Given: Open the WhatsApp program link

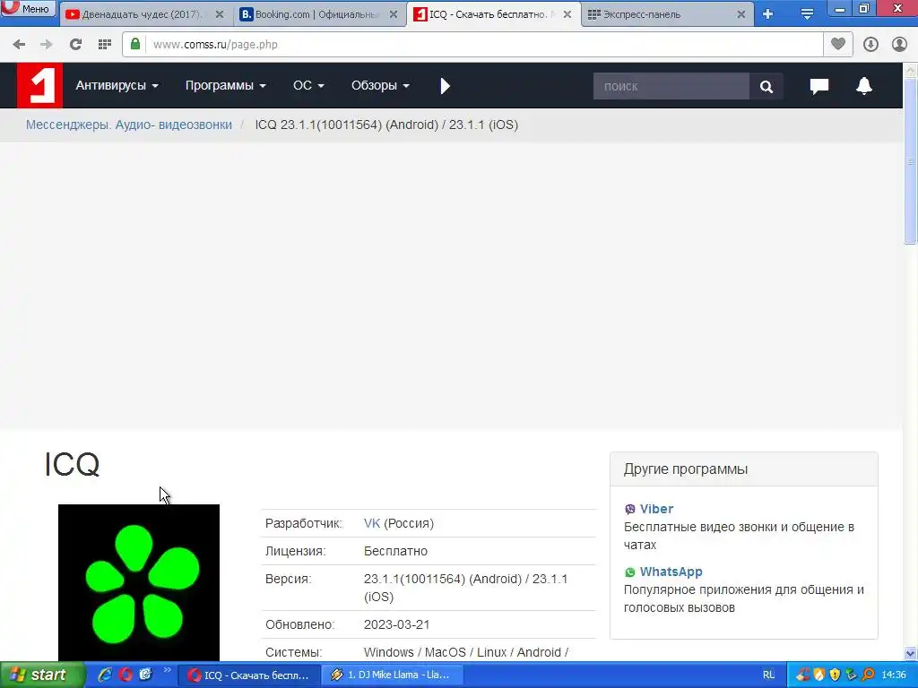Looking at the screenshot, I should (x=671, y=572).
